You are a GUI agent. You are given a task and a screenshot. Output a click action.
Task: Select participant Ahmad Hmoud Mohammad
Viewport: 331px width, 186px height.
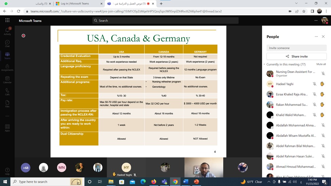click(x=296, y=167)
